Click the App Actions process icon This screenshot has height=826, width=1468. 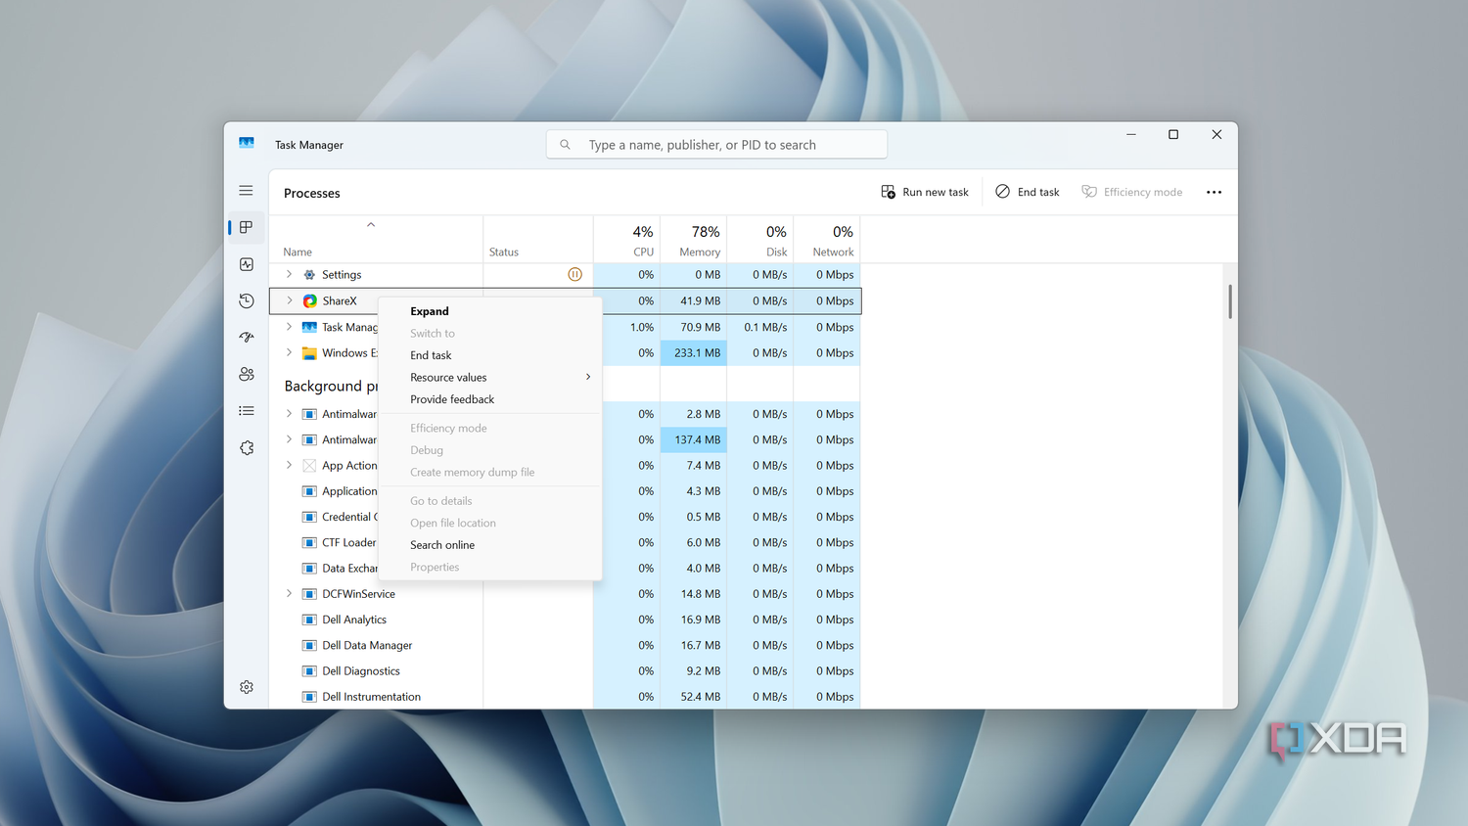[x=309, y=466]
